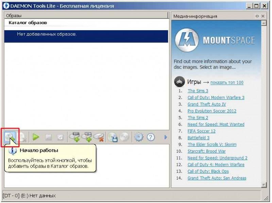Close the Media Info panel
The height and width of the screenshot is (203, 272).
263,16
